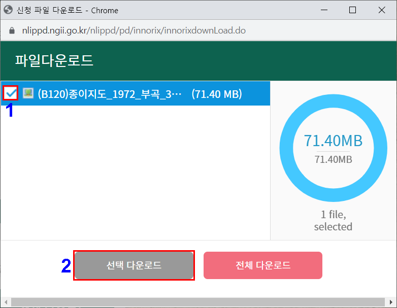Click the horizontal scrollbar right arrow
397x308 pixels.
[391, 302]
